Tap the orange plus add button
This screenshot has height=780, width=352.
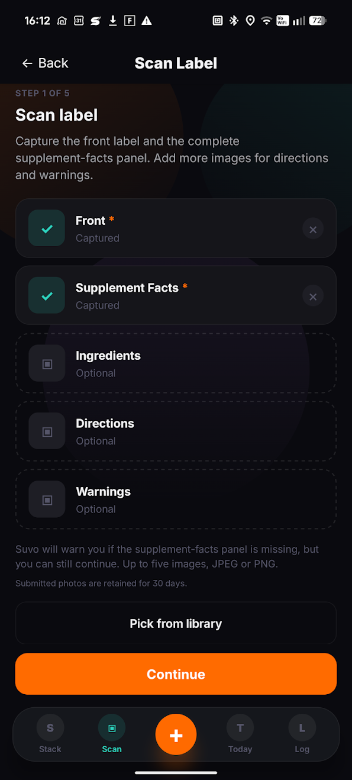(176, 734)
